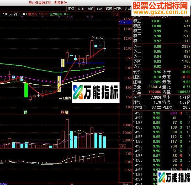Click the tallest volume bar
This screenshot has width=191, height=185.
67,134
